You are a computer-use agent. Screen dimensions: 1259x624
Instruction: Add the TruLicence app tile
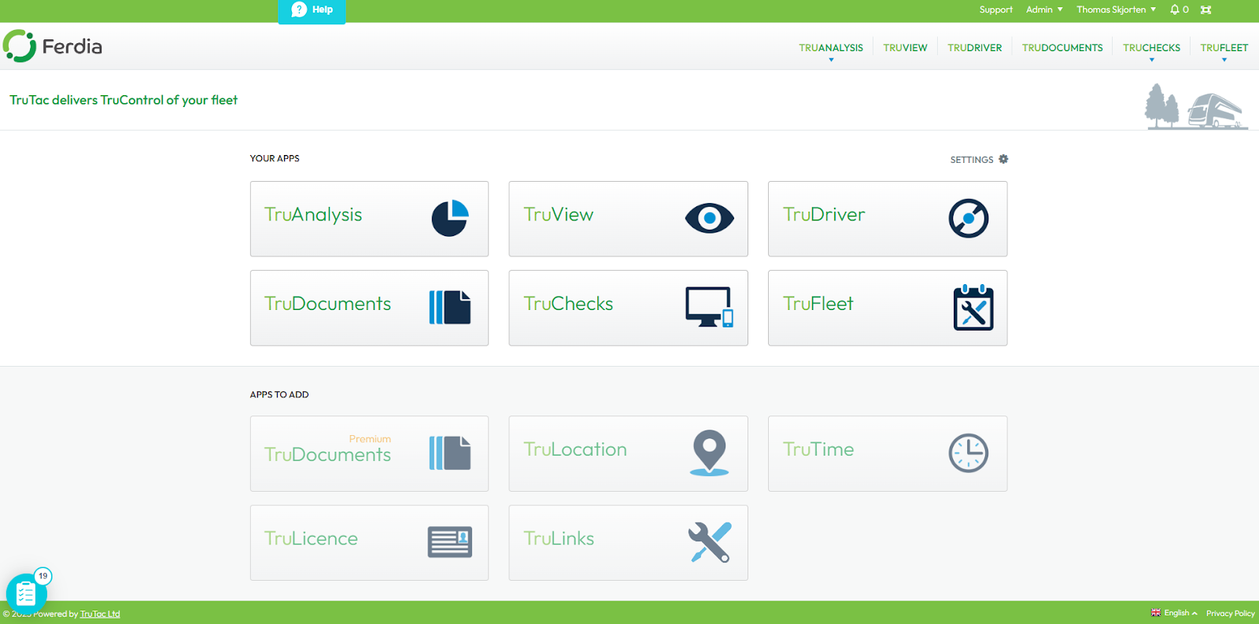(x=369, y=543)
